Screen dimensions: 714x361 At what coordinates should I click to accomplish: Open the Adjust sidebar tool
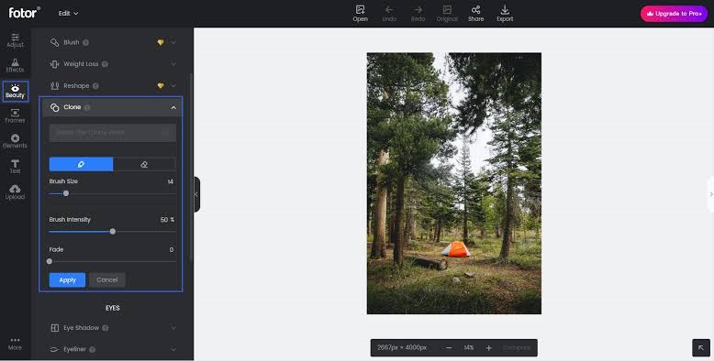click(15, 40)
